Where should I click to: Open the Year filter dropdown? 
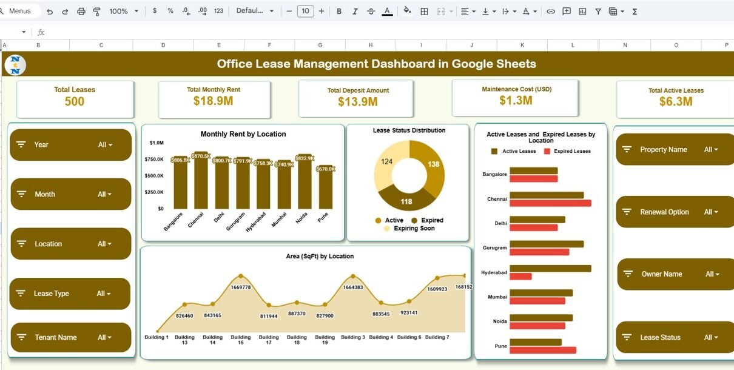click(x=105, y=145)
